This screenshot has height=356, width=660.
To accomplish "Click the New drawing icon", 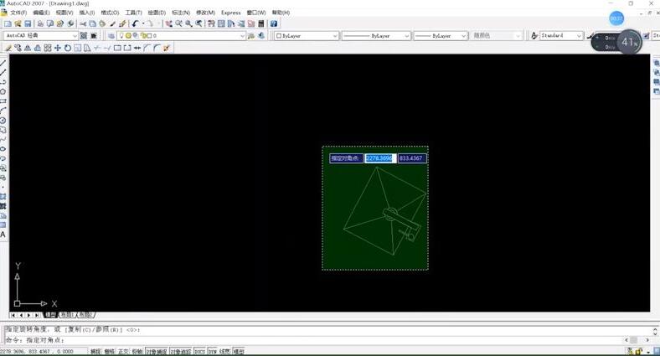I will pyautogui.click(x=8, y=24).
